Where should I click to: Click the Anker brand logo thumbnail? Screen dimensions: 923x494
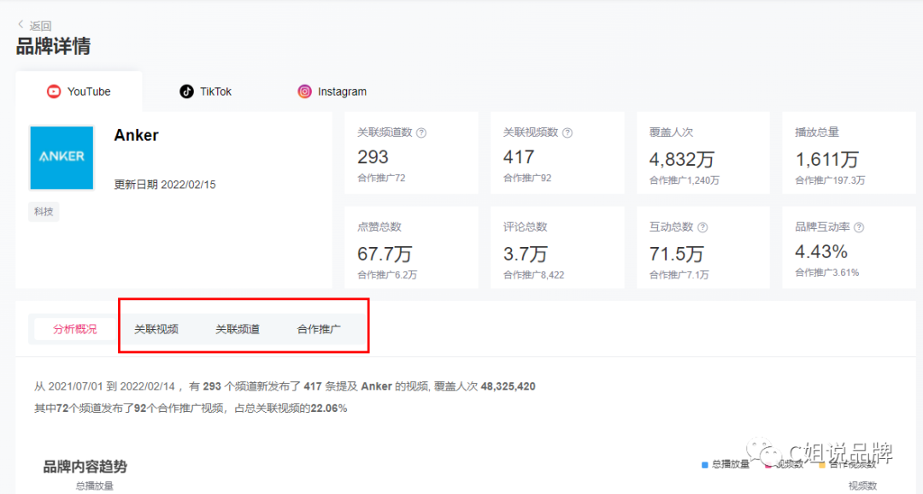click(x=62, y=157)
